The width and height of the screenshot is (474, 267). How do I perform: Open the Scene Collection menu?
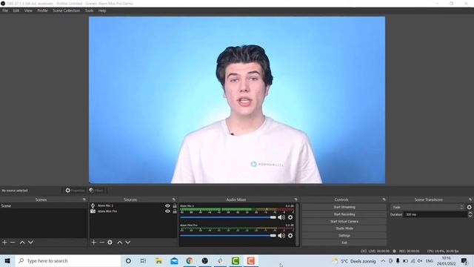click(x=67, y=10)
